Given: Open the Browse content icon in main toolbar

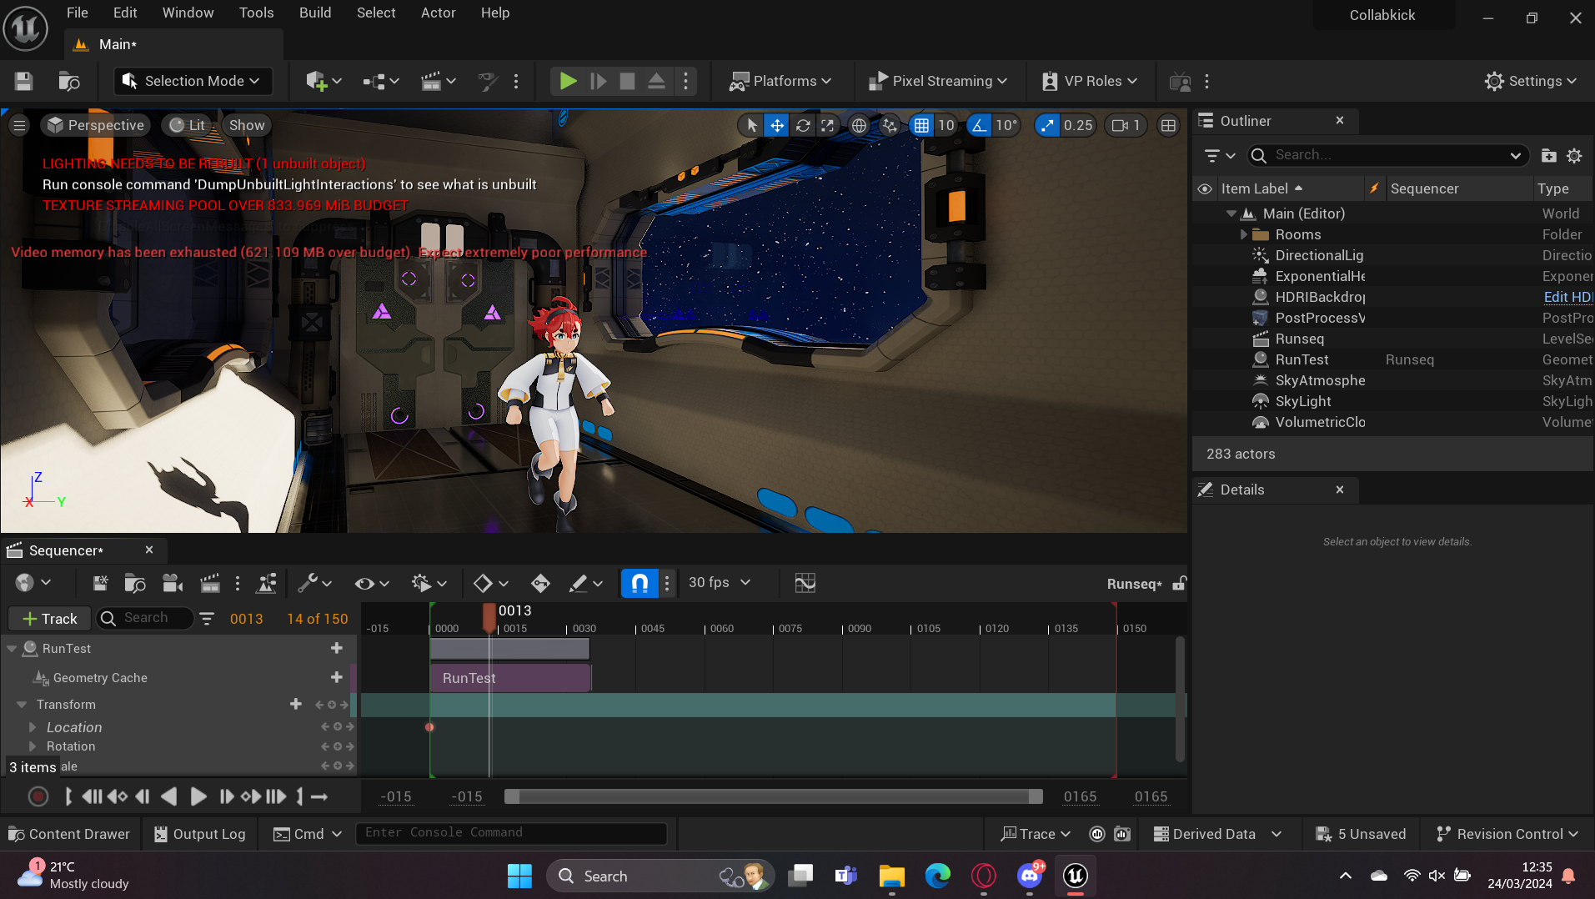Looking at the screenshot, I should pyautogui.click(x=69, y=81).
